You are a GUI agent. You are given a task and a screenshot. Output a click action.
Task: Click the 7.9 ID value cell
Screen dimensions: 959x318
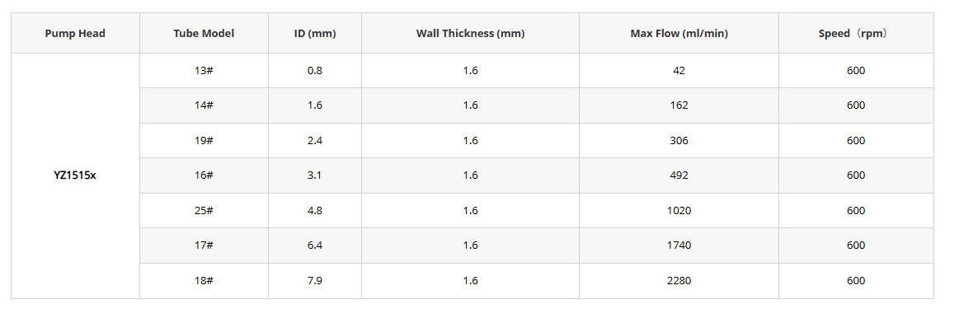click(x=315, y=281)
